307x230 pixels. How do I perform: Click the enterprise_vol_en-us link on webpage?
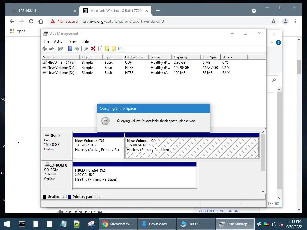219,211
